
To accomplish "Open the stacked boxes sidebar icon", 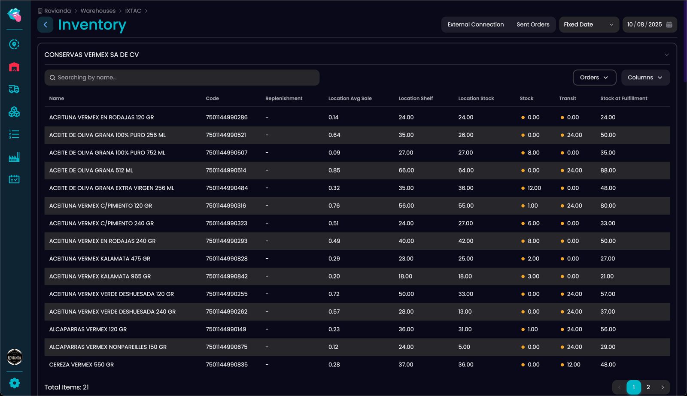I will click(x=14, y=112).
